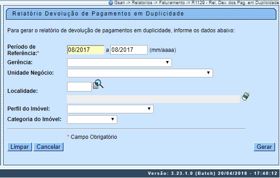The image size is (280, 178).
Task: Expand the Perfil do Imóvel dropdown
Action: tap(110, 109)
